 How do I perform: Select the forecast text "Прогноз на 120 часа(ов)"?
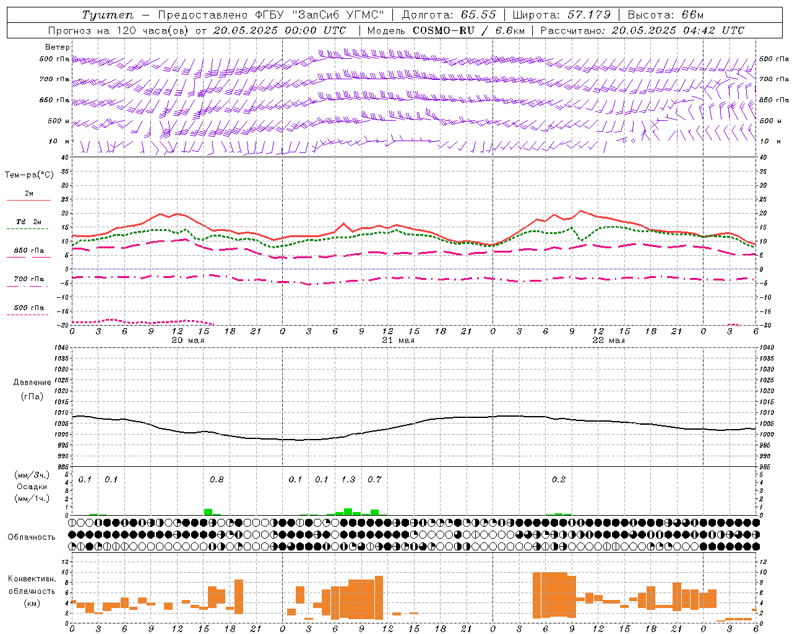pyautogui.click(x=119, y=30)
